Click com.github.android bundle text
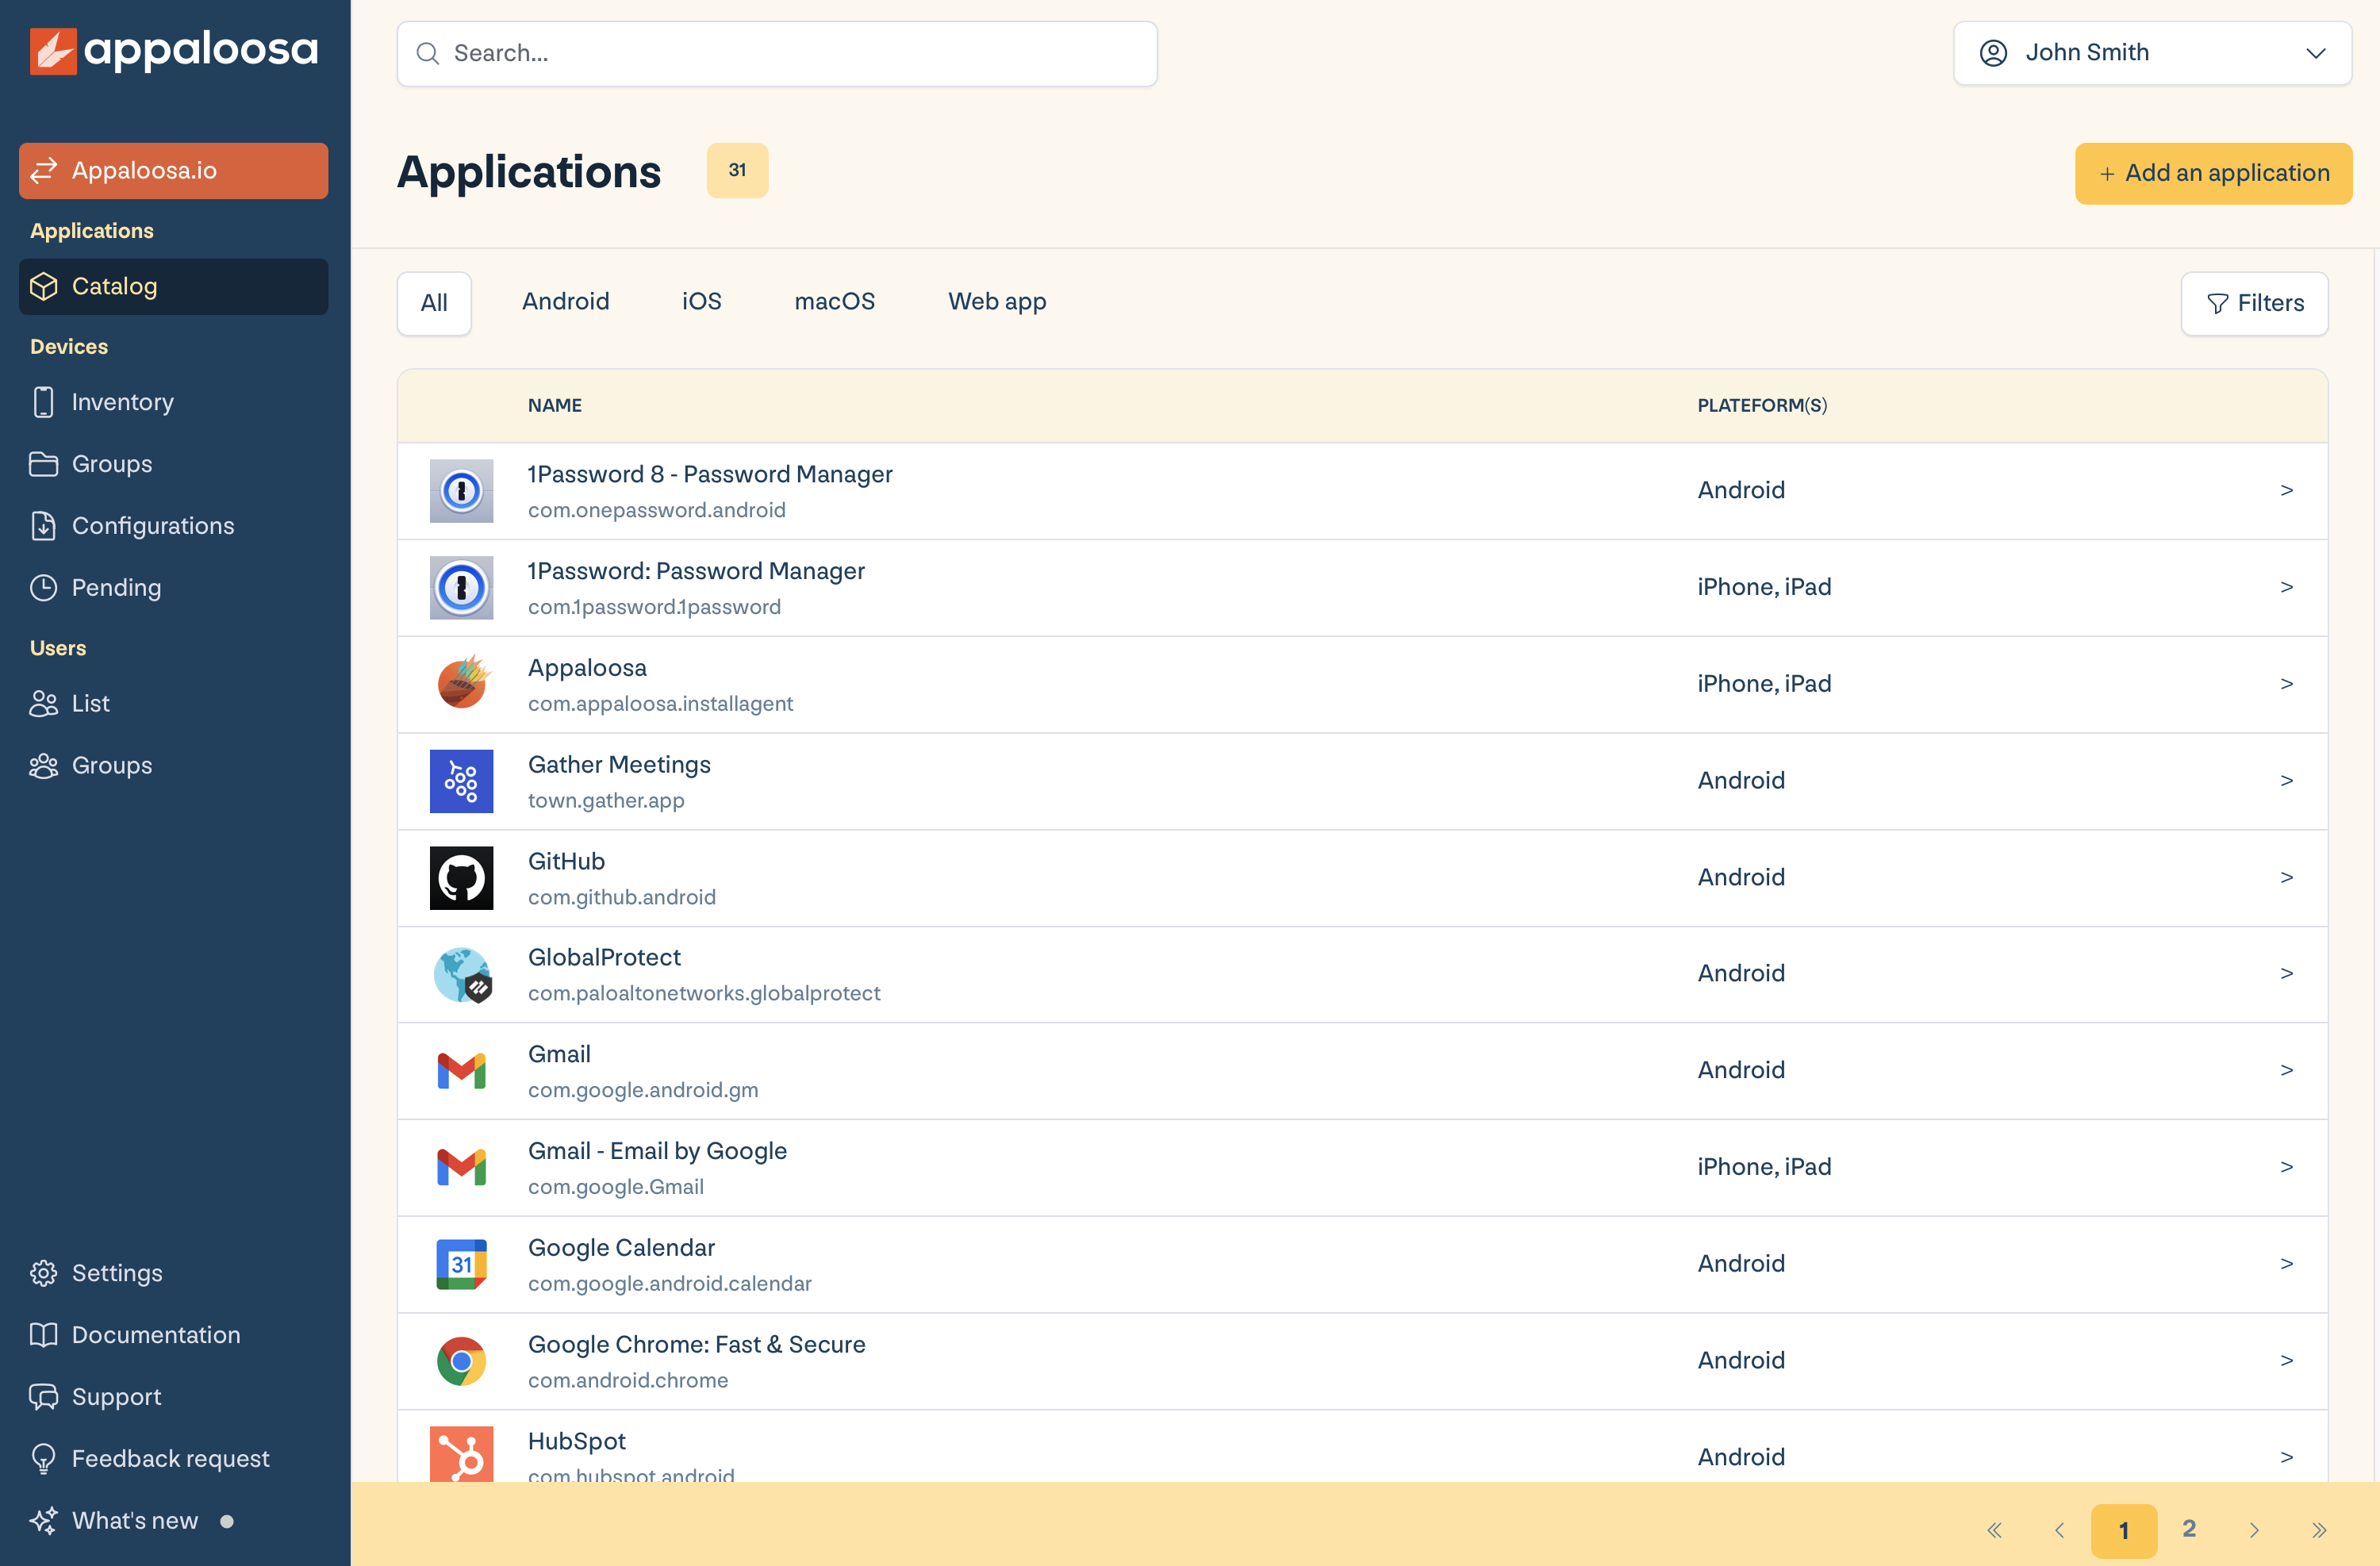This screenshot has width=2380, height=1566. pos(621,898)
